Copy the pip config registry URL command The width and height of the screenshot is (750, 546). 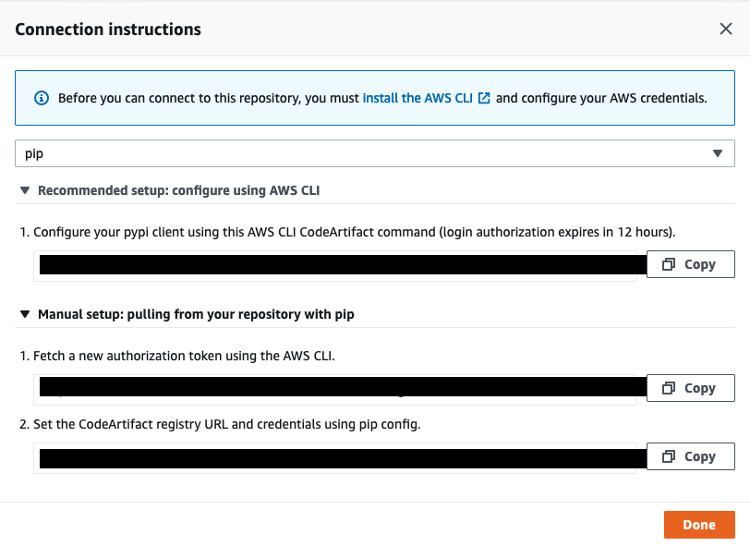pyautogui.click(x=690, y=456)
